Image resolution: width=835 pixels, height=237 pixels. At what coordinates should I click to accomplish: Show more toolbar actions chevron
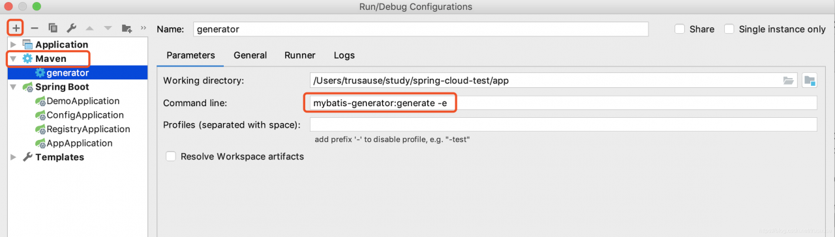[143, 28]
